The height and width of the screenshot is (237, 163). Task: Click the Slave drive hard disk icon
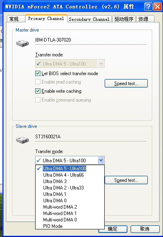22,140
